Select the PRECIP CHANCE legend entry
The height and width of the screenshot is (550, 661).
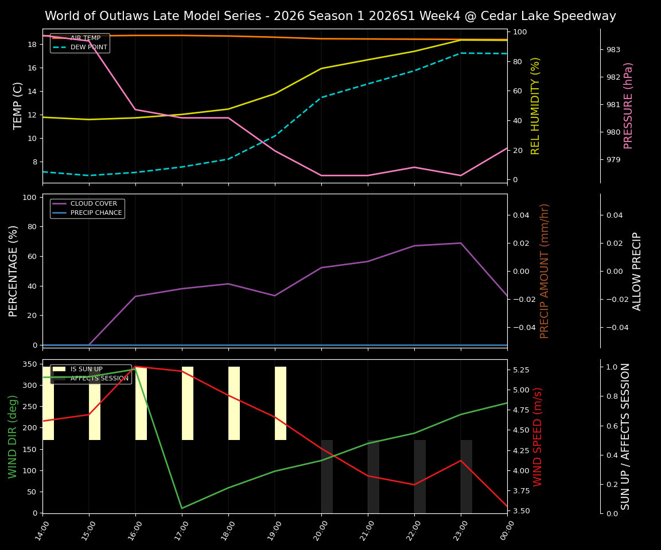[x=96, y=212]
